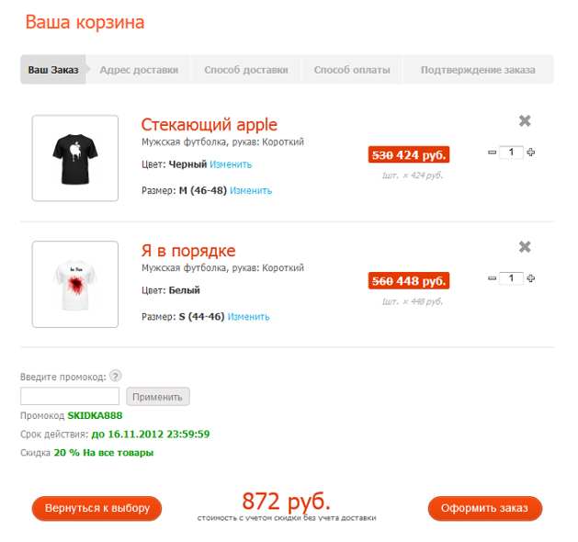Screen dimensions: 578x542
Task: Decrease quantity of Я в порядке shirt
Action: (492, 277)
